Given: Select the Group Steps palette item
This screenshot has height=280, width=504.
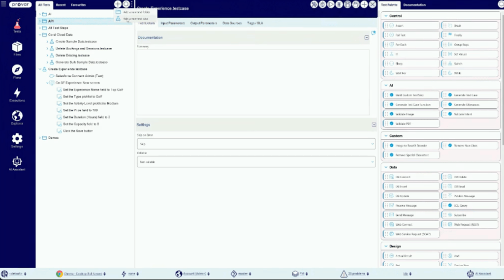Looking at the screenshot, I should (470, 45).
